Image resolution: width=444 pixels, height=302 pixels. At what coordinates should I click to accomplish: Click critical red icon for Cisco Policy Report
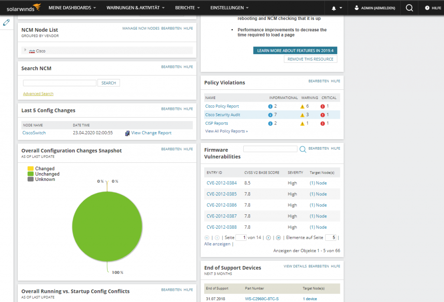click(323, 106)
